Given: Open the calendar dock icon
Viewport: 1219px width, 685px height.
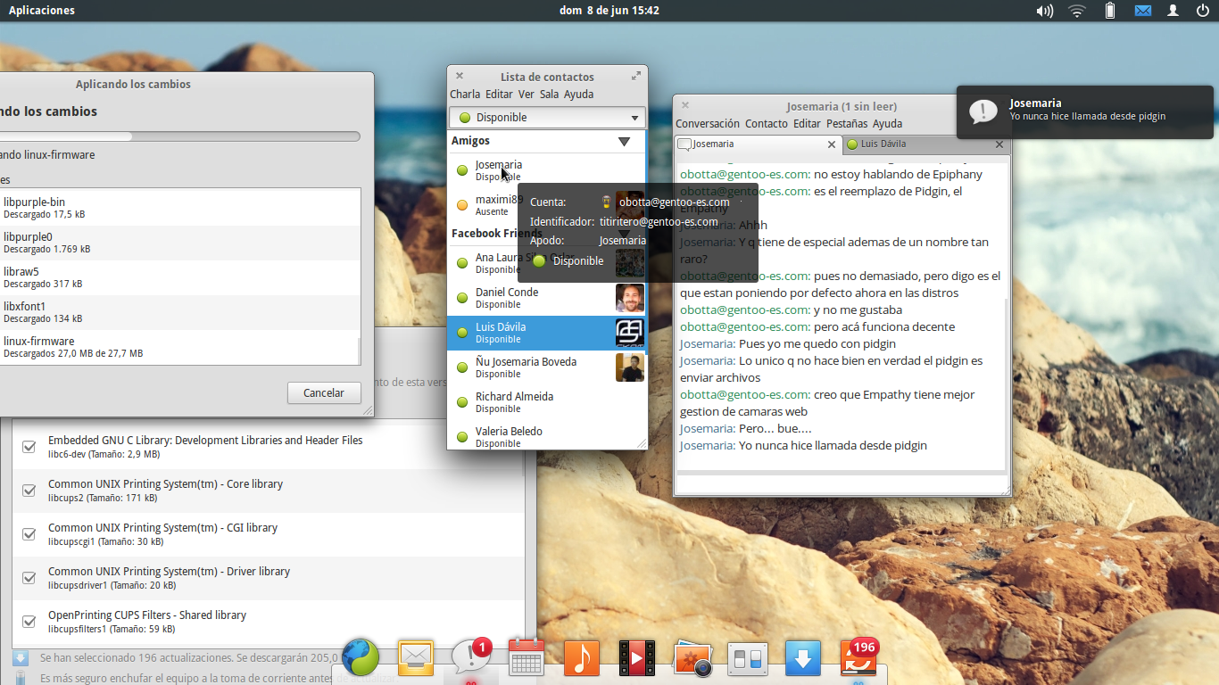Looking at the screenshot, I should (527, 658).
